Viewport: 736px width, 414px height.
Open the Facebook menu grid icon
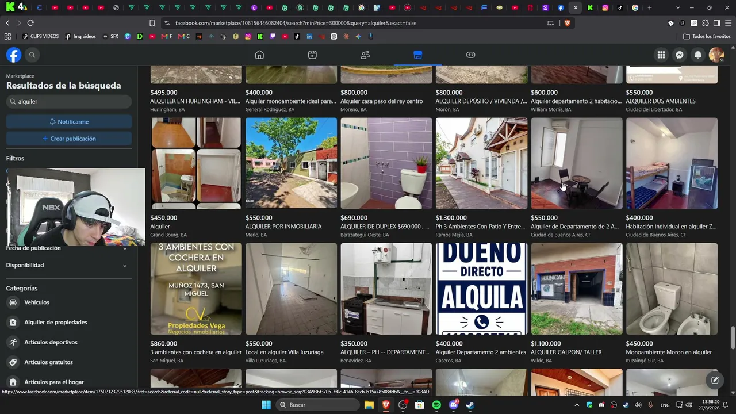pyautogui.click(x=661, y=55)
